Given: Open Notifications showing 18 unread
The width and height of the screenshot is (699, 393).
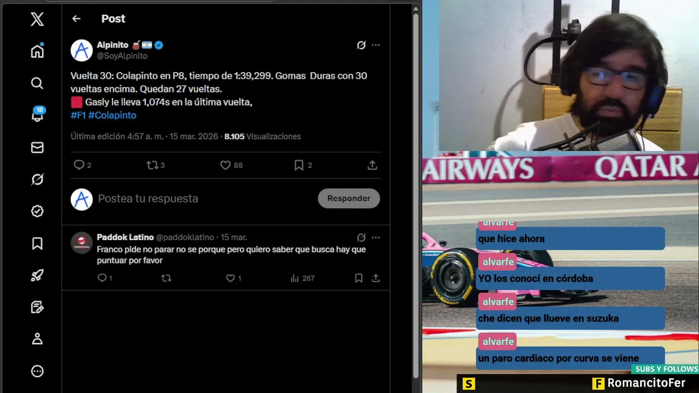Looking at the screenshot, I should pyautogui.click(x=37, y=115).
